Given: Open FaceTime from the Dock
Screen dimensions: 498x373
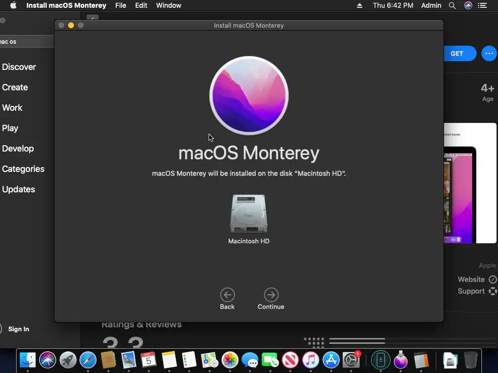Looking at the screenshot, I should tap(270, 360).
